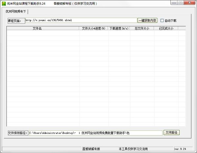Screen dimensions: 197x153
Task: Click ver. 9.24 in status bar
Action: [x=180, y=149]
